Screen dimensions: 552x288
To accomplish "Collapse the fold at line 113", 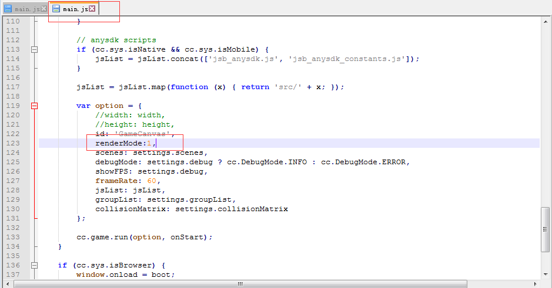I will (x=34, y=49).
